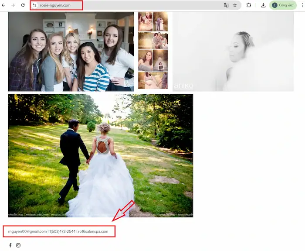Click the browser forward arrow
305x251 pixels.
14,5
